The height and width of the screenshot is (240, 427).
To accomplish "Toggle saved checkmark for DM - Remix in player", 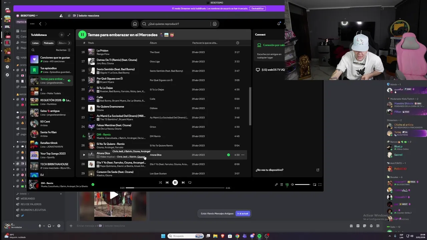I will [93, 184].
